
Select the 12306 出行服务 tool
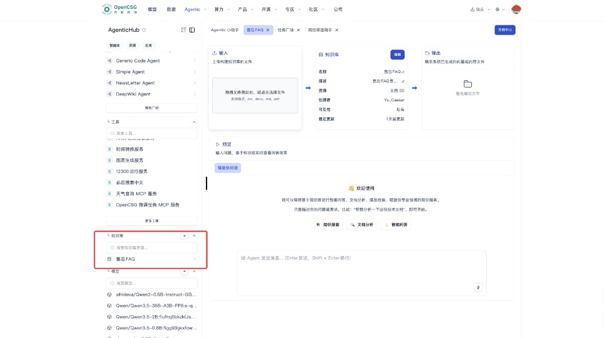coord(132,171)
